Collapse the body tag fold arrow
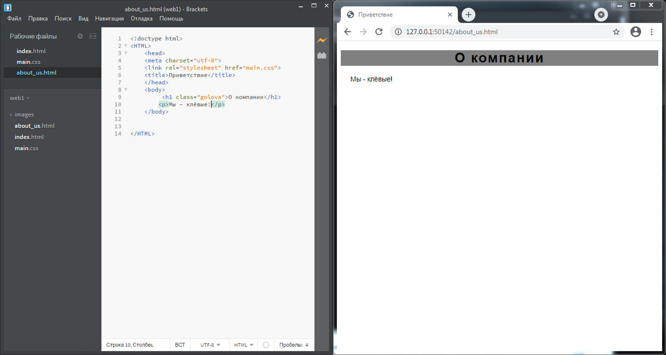The height and width of the screenshot is (355, 666). [x=125, y=89]
